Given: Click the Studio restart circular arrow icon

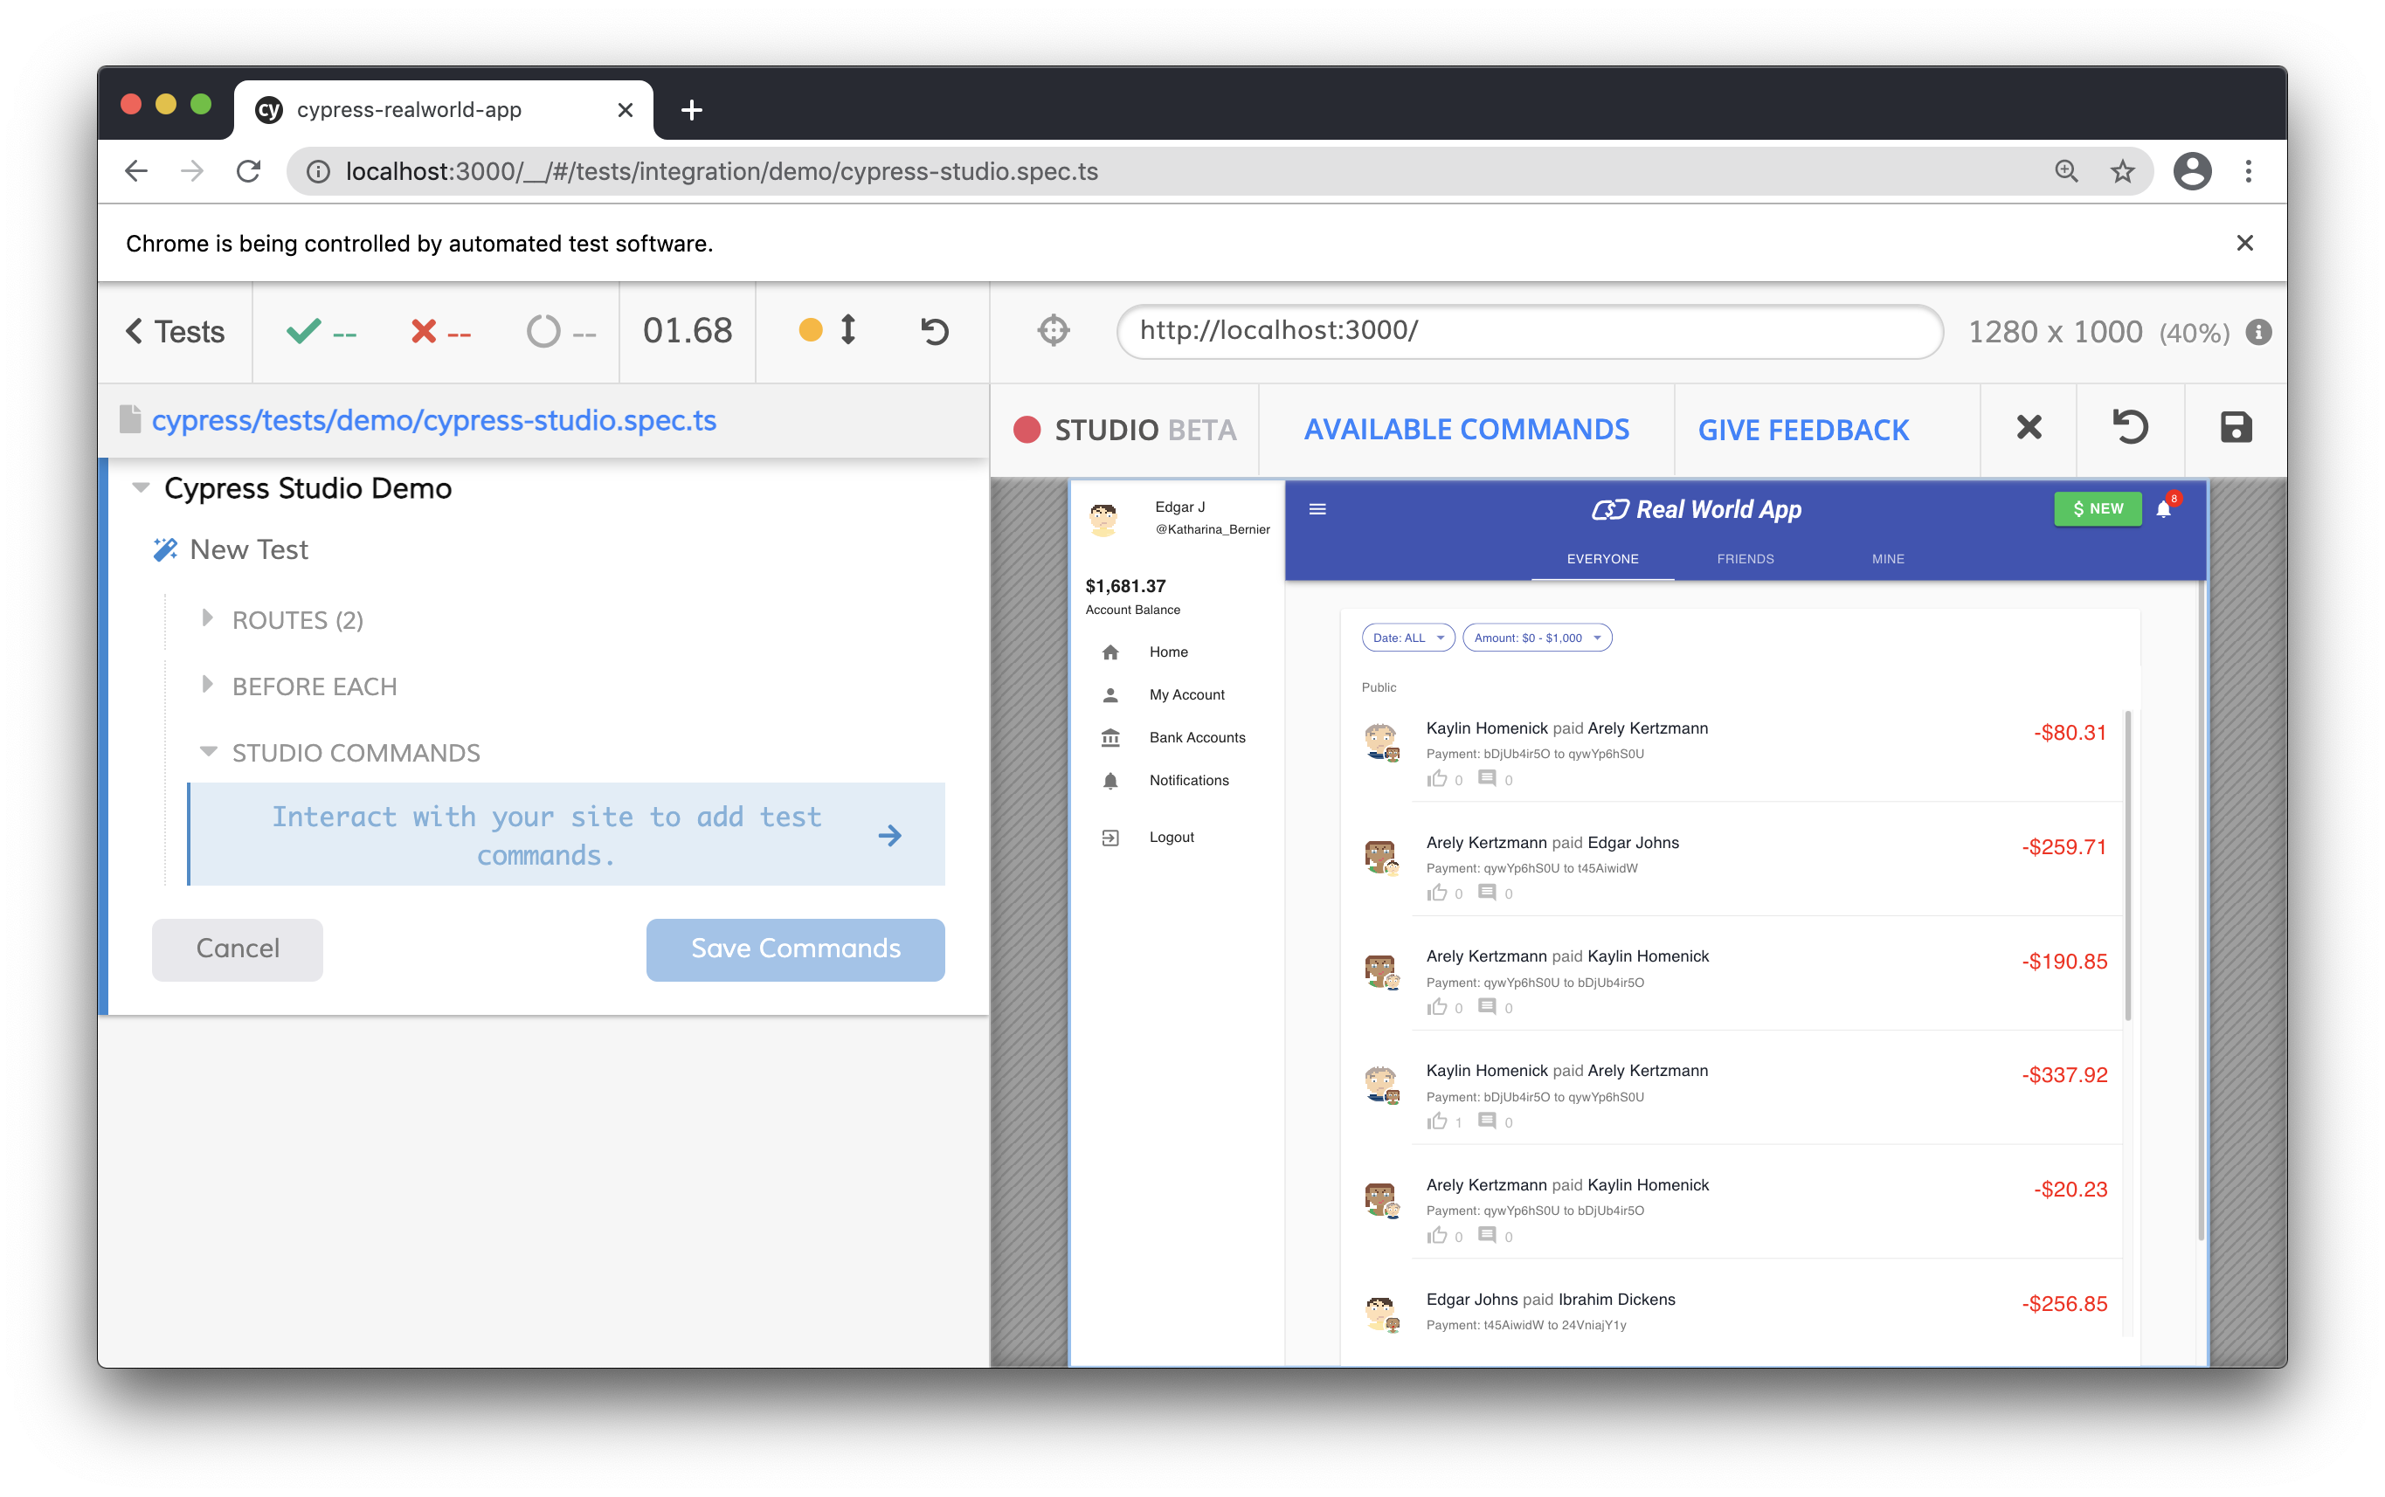Looking at the screenshot, I should [x=2130, y=428].
